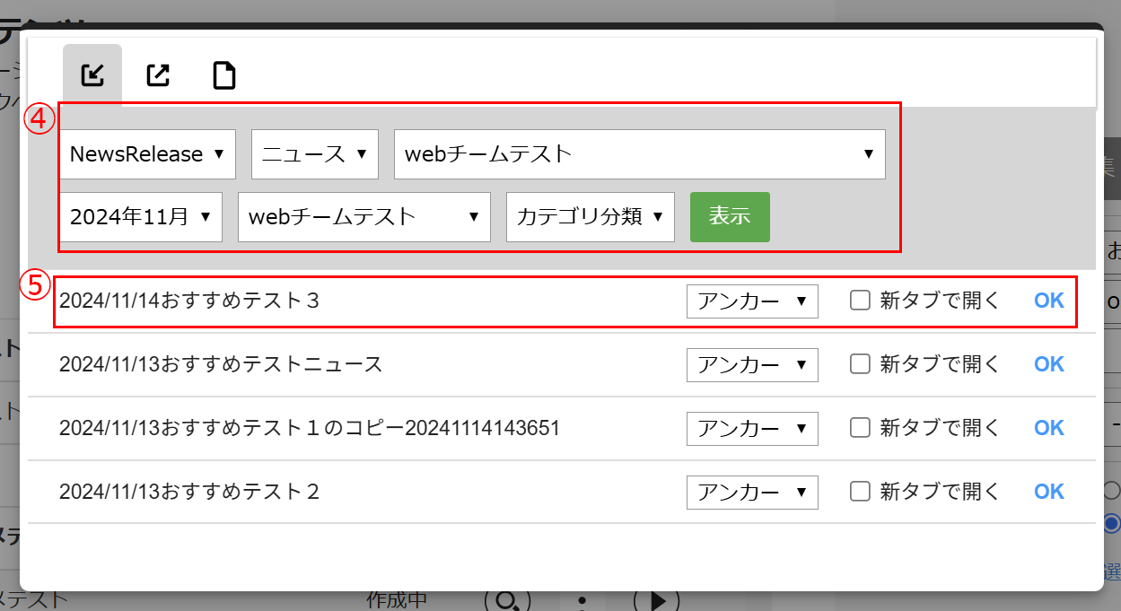This screenshot has height=611, width=1121.
Task: Click OK on the おすすめテスト３ row
Action: pos(1049,301)
